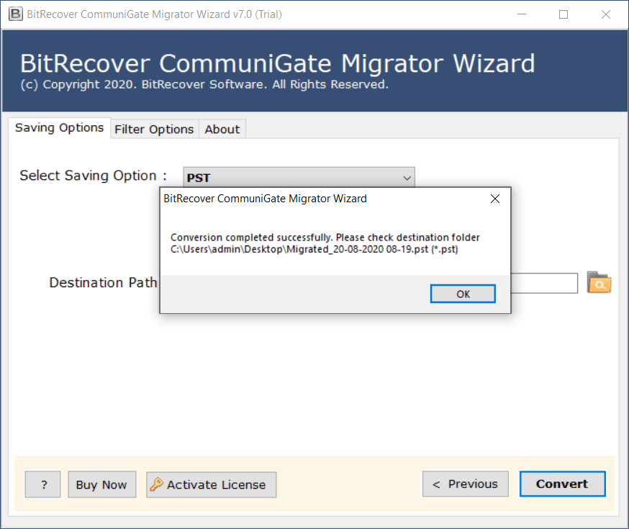Switch to the Saving Options tab
Image resolution: width=629 pixels, height=529 pixels.
pyautogui.click(x=59, y=128)
